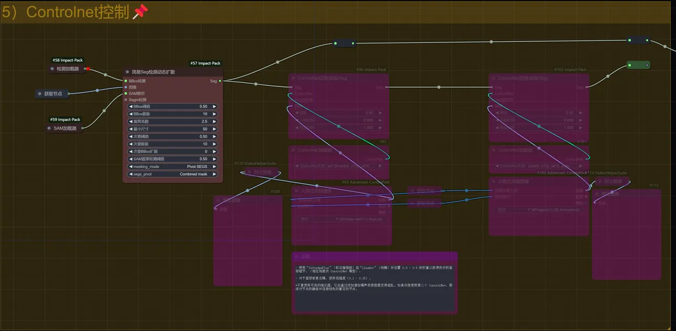Click the output port of SAM加载器 node
This screenshot has width=676, height=331.
[x=82, y=128]
